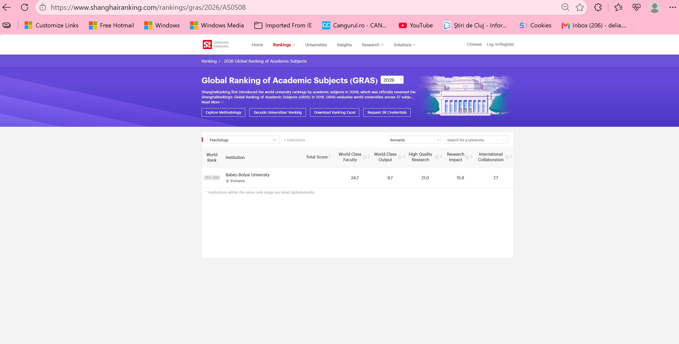Click the tab actions icon left of favorites
Screen dimensions: 679x344
tap(7, 25)
